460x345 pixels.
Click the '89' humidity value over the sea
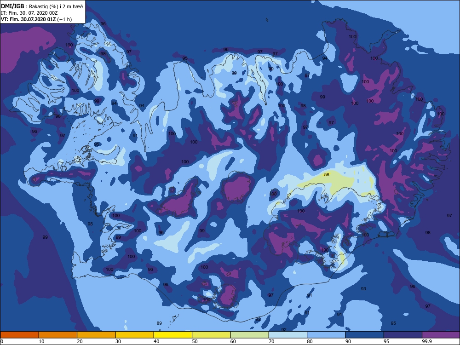coord(159,323)
